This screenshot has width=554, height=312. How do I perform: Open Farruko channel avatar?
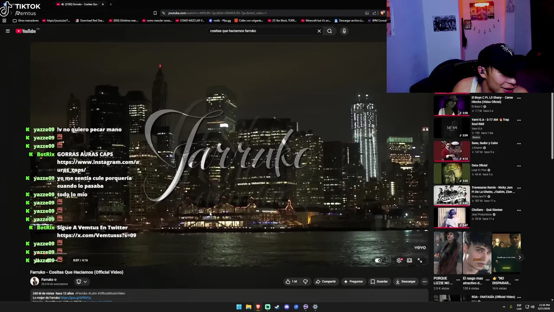click(35, 281)
